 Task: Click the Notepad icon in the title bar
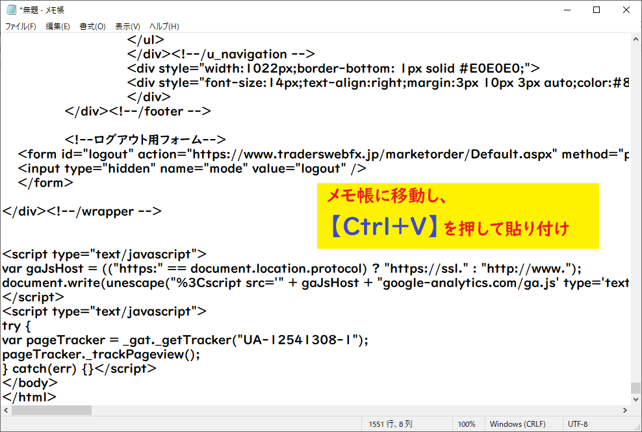point(11,10)
